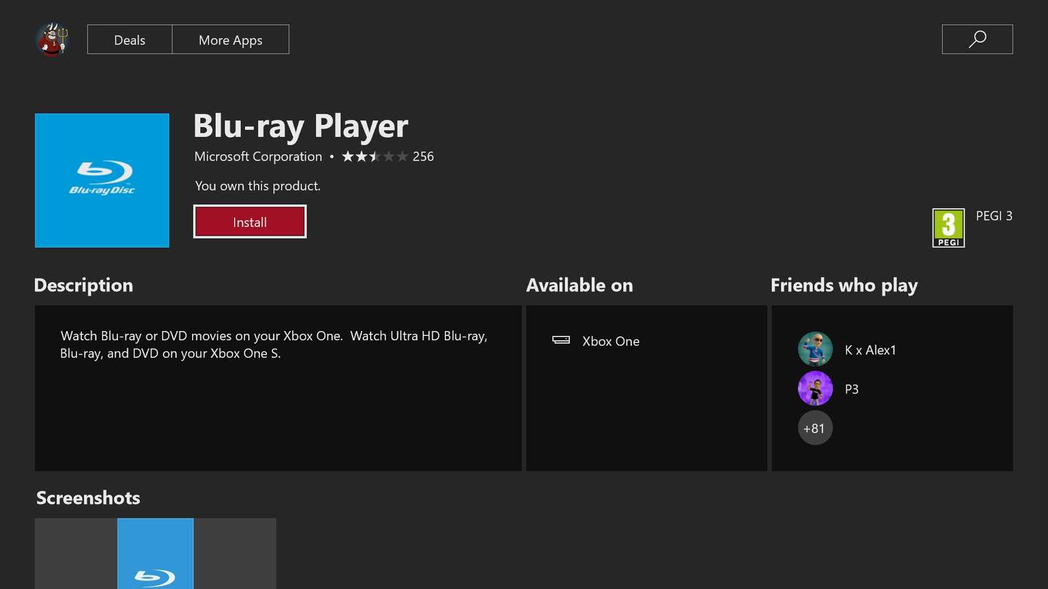
Task: Click the +81 friends badge
Action: pos(815,427)
